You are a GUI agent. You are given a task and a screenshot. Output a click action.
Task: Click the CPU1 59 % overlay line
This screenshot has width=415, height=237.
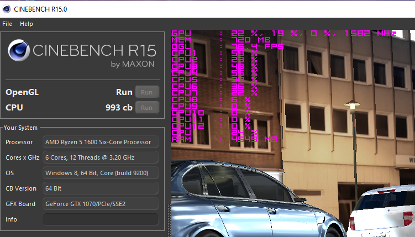pos(214,53)
